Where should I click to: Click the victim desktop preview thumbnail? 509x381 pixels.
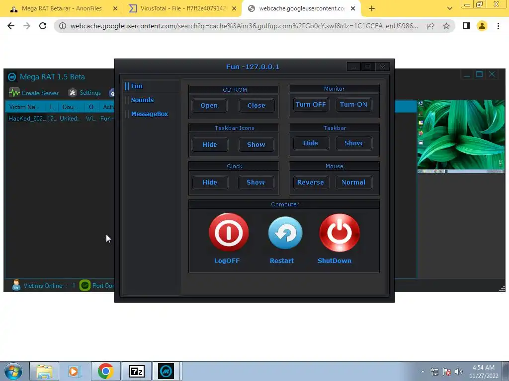coord(461,136)
